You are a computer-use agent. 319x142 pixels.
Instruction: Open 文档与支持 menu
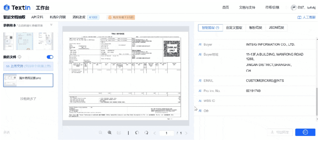[247, 8]
